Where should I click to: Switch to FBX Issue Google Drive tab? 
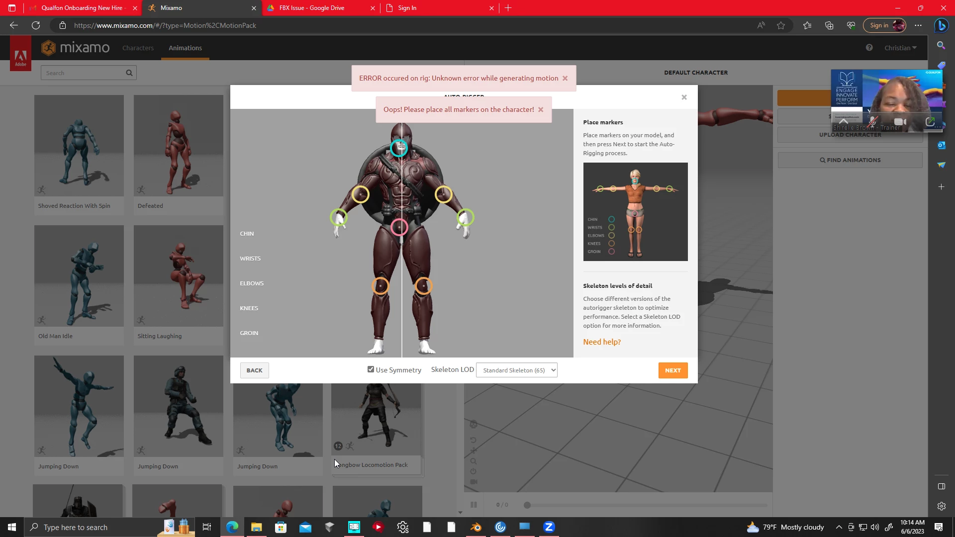click(312, 8)
